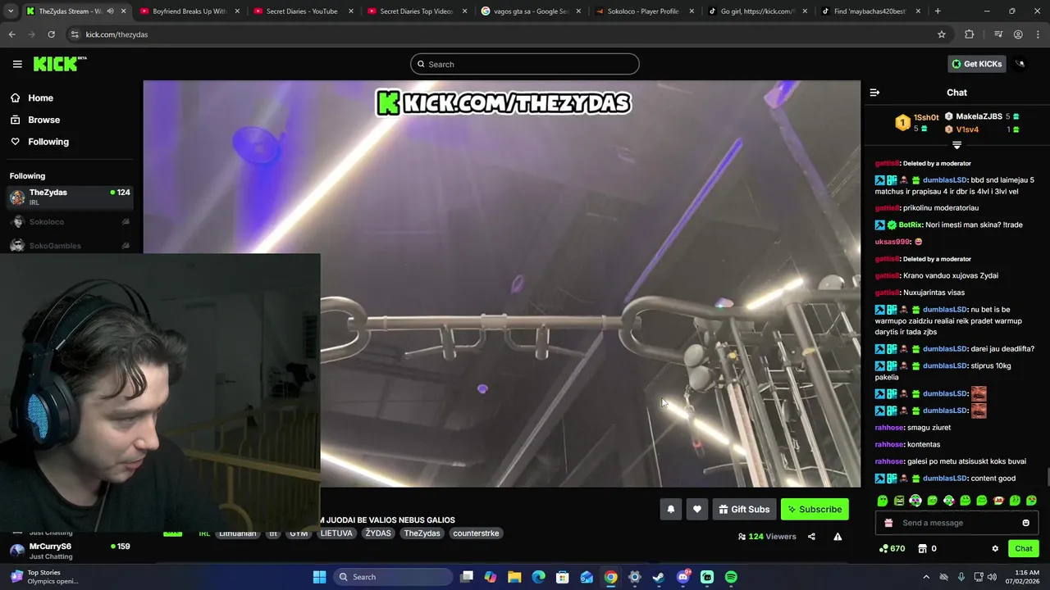The height and width of the screenshot is (590, 1050).
Task: Switch to the vagos gta sa Google tab
Action: point(529,11)
